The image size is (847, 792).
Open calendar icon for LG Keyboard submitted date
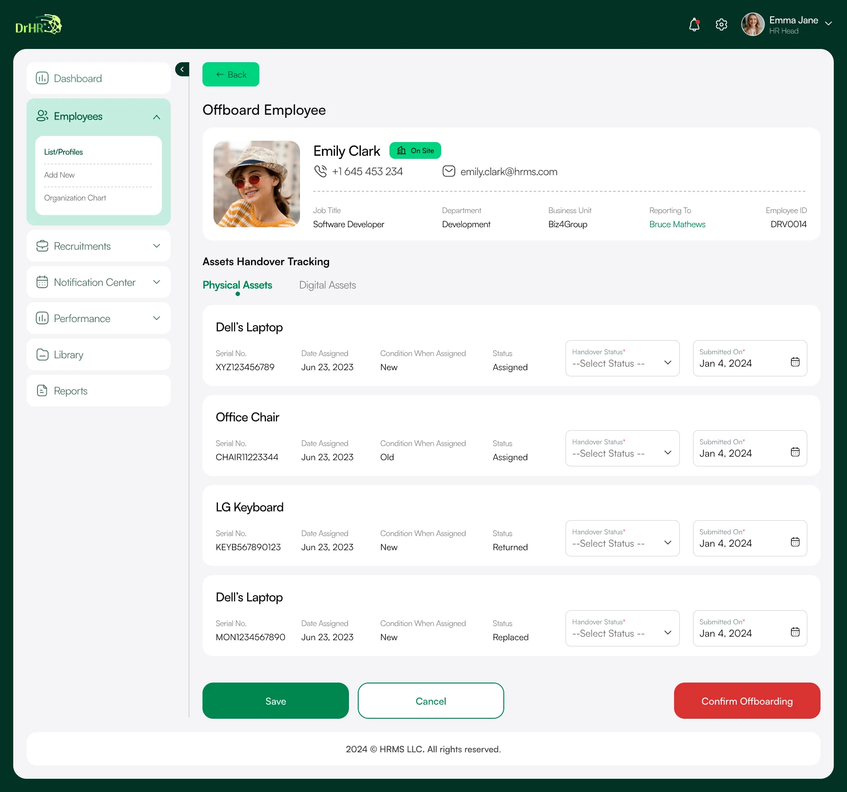795,542
